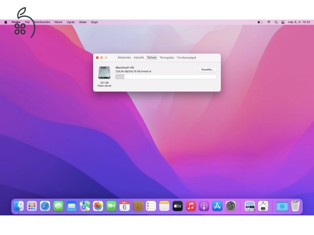Click the battery status icon
Screen dimensions: 314x235
point(260,22)
